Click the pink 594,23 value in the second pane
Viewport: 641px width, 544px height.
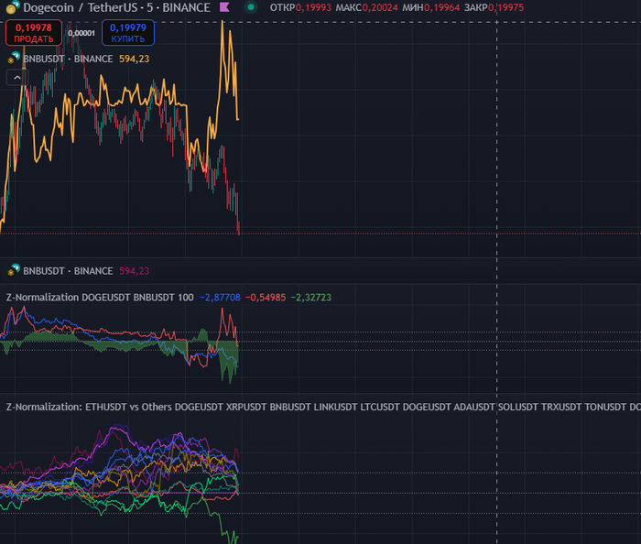[x=134, y=271]
